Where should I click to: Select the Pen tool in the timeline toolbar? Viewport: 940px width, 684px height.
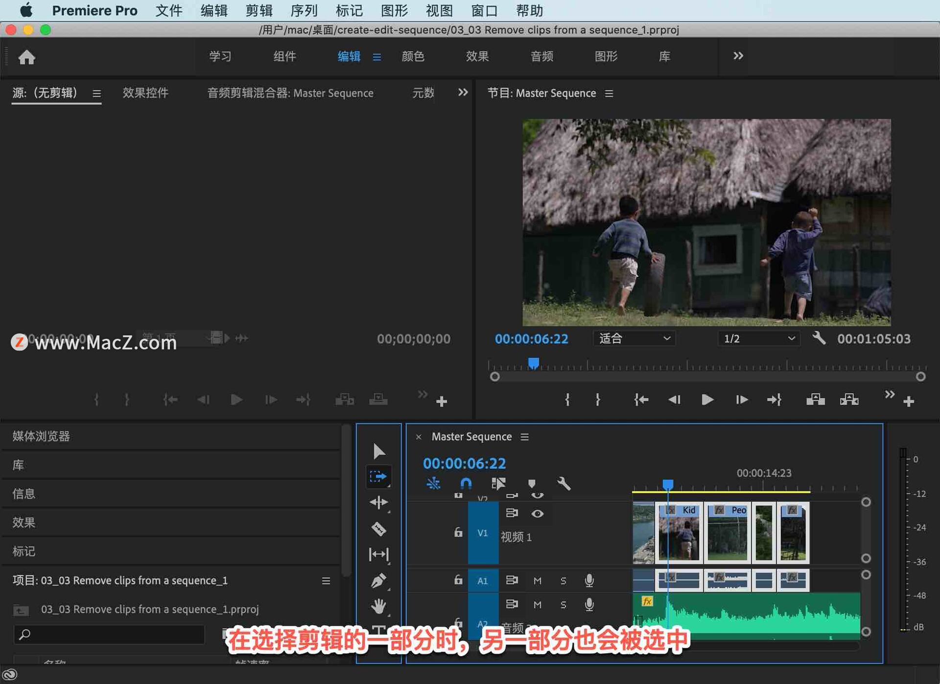[x=379, y=580]
